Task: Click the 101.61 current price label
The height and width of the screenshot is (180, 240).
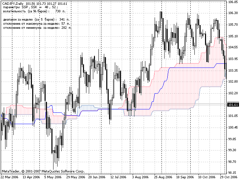Action: click(x=233, y=105)
